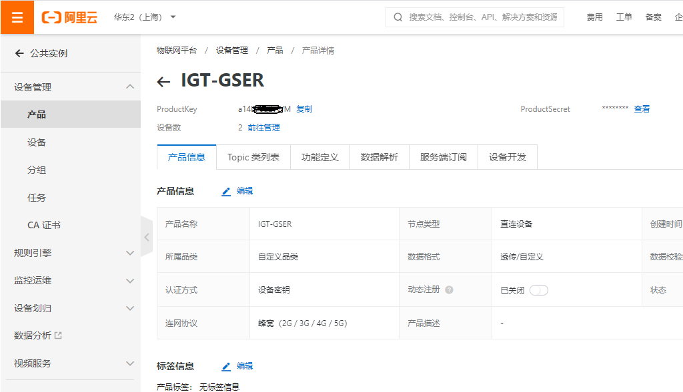Screen dimensions: 683x392
Task: Switch to the 产品信息 tab
Action: tap(187, 157)
